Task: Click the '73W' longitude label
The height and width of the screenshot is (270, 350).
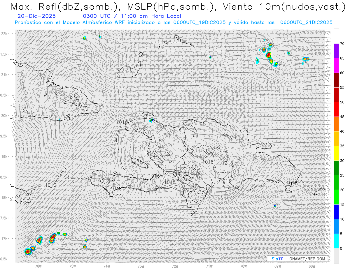Action: pos(141,266)
